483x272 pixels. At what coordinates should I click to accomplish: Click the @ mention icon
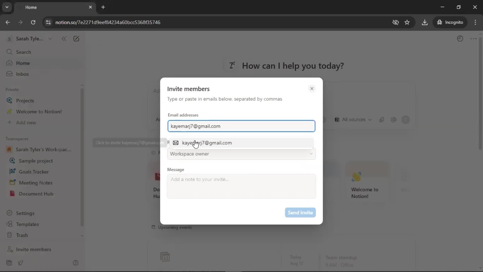[393, 120]
